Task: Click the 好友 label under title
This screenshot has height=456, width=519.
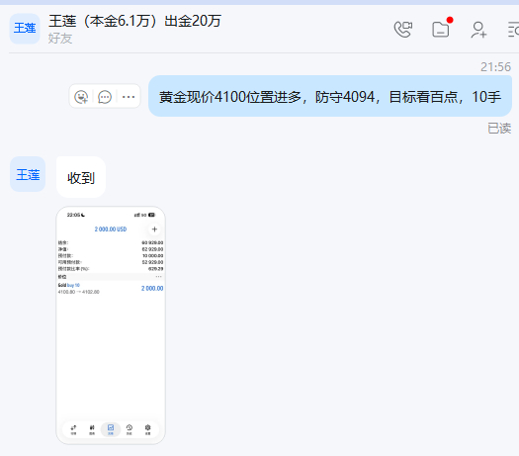Action: [x=60, y=39]
